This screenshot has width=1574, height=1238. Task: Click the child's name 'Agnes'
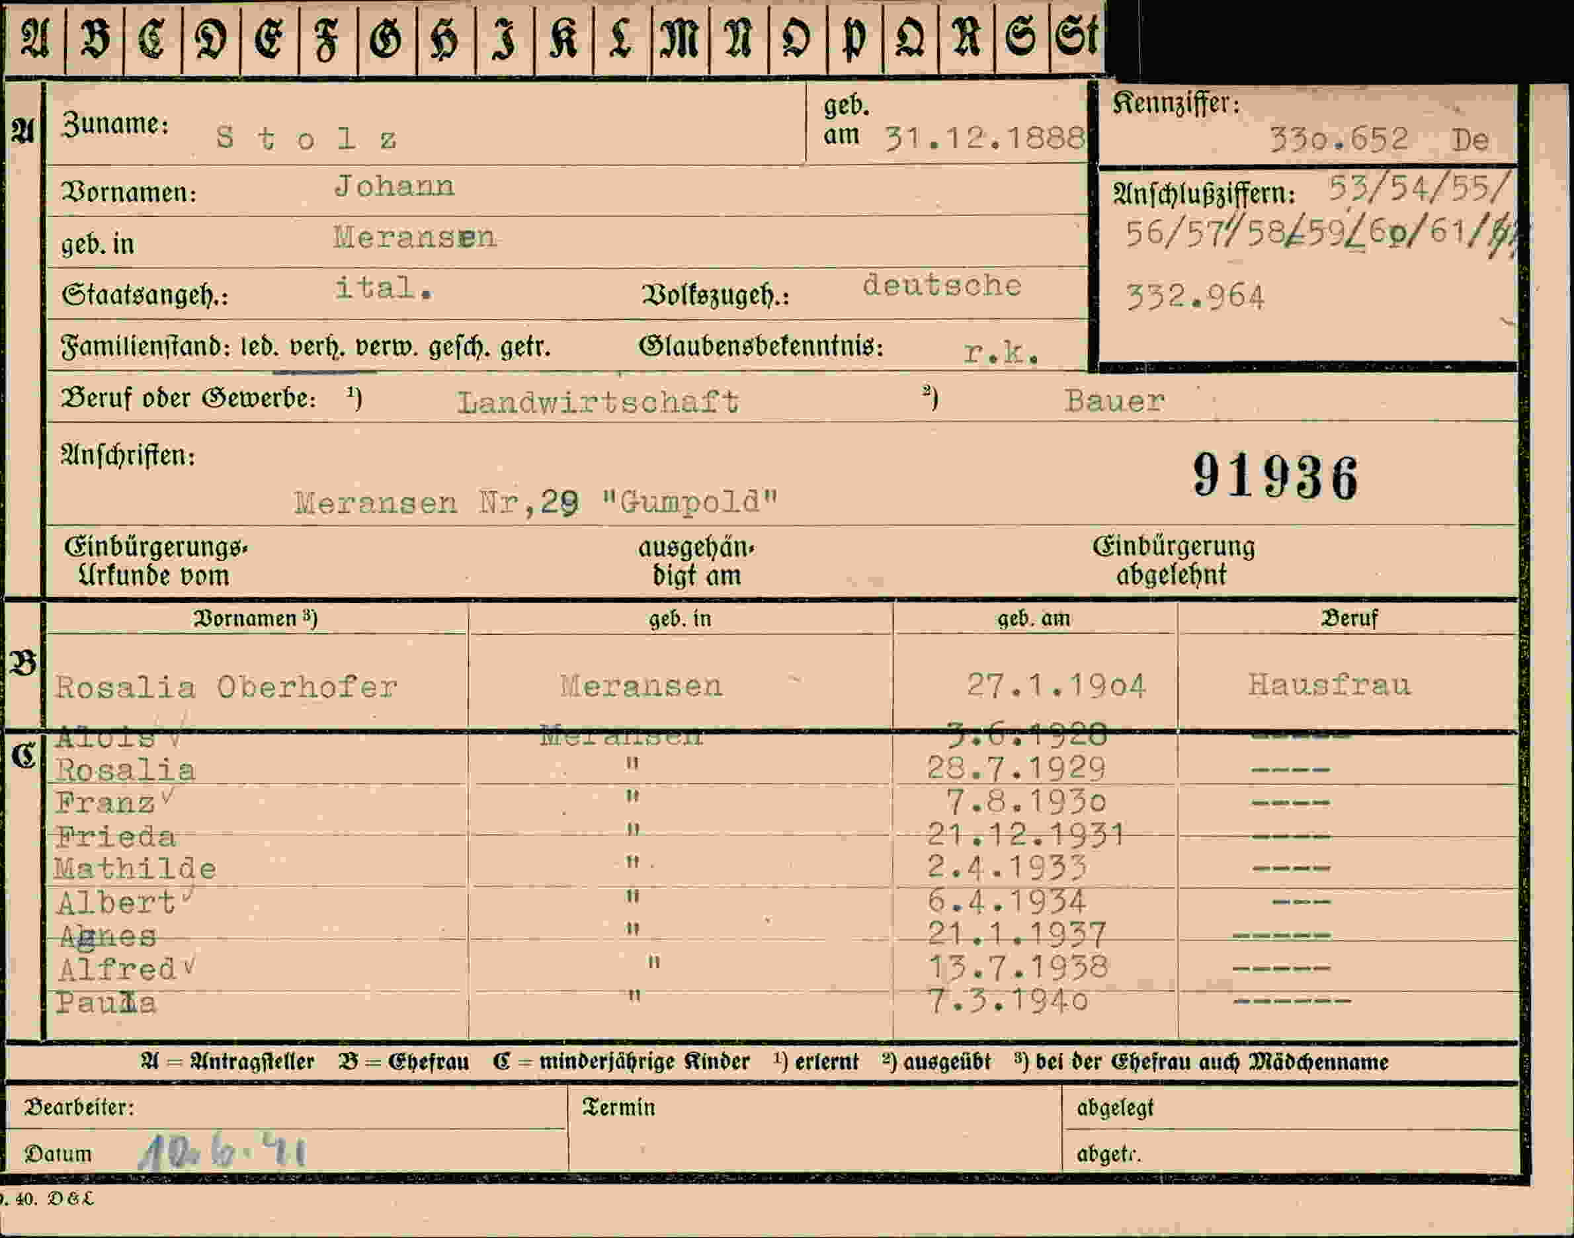(108, 936)
